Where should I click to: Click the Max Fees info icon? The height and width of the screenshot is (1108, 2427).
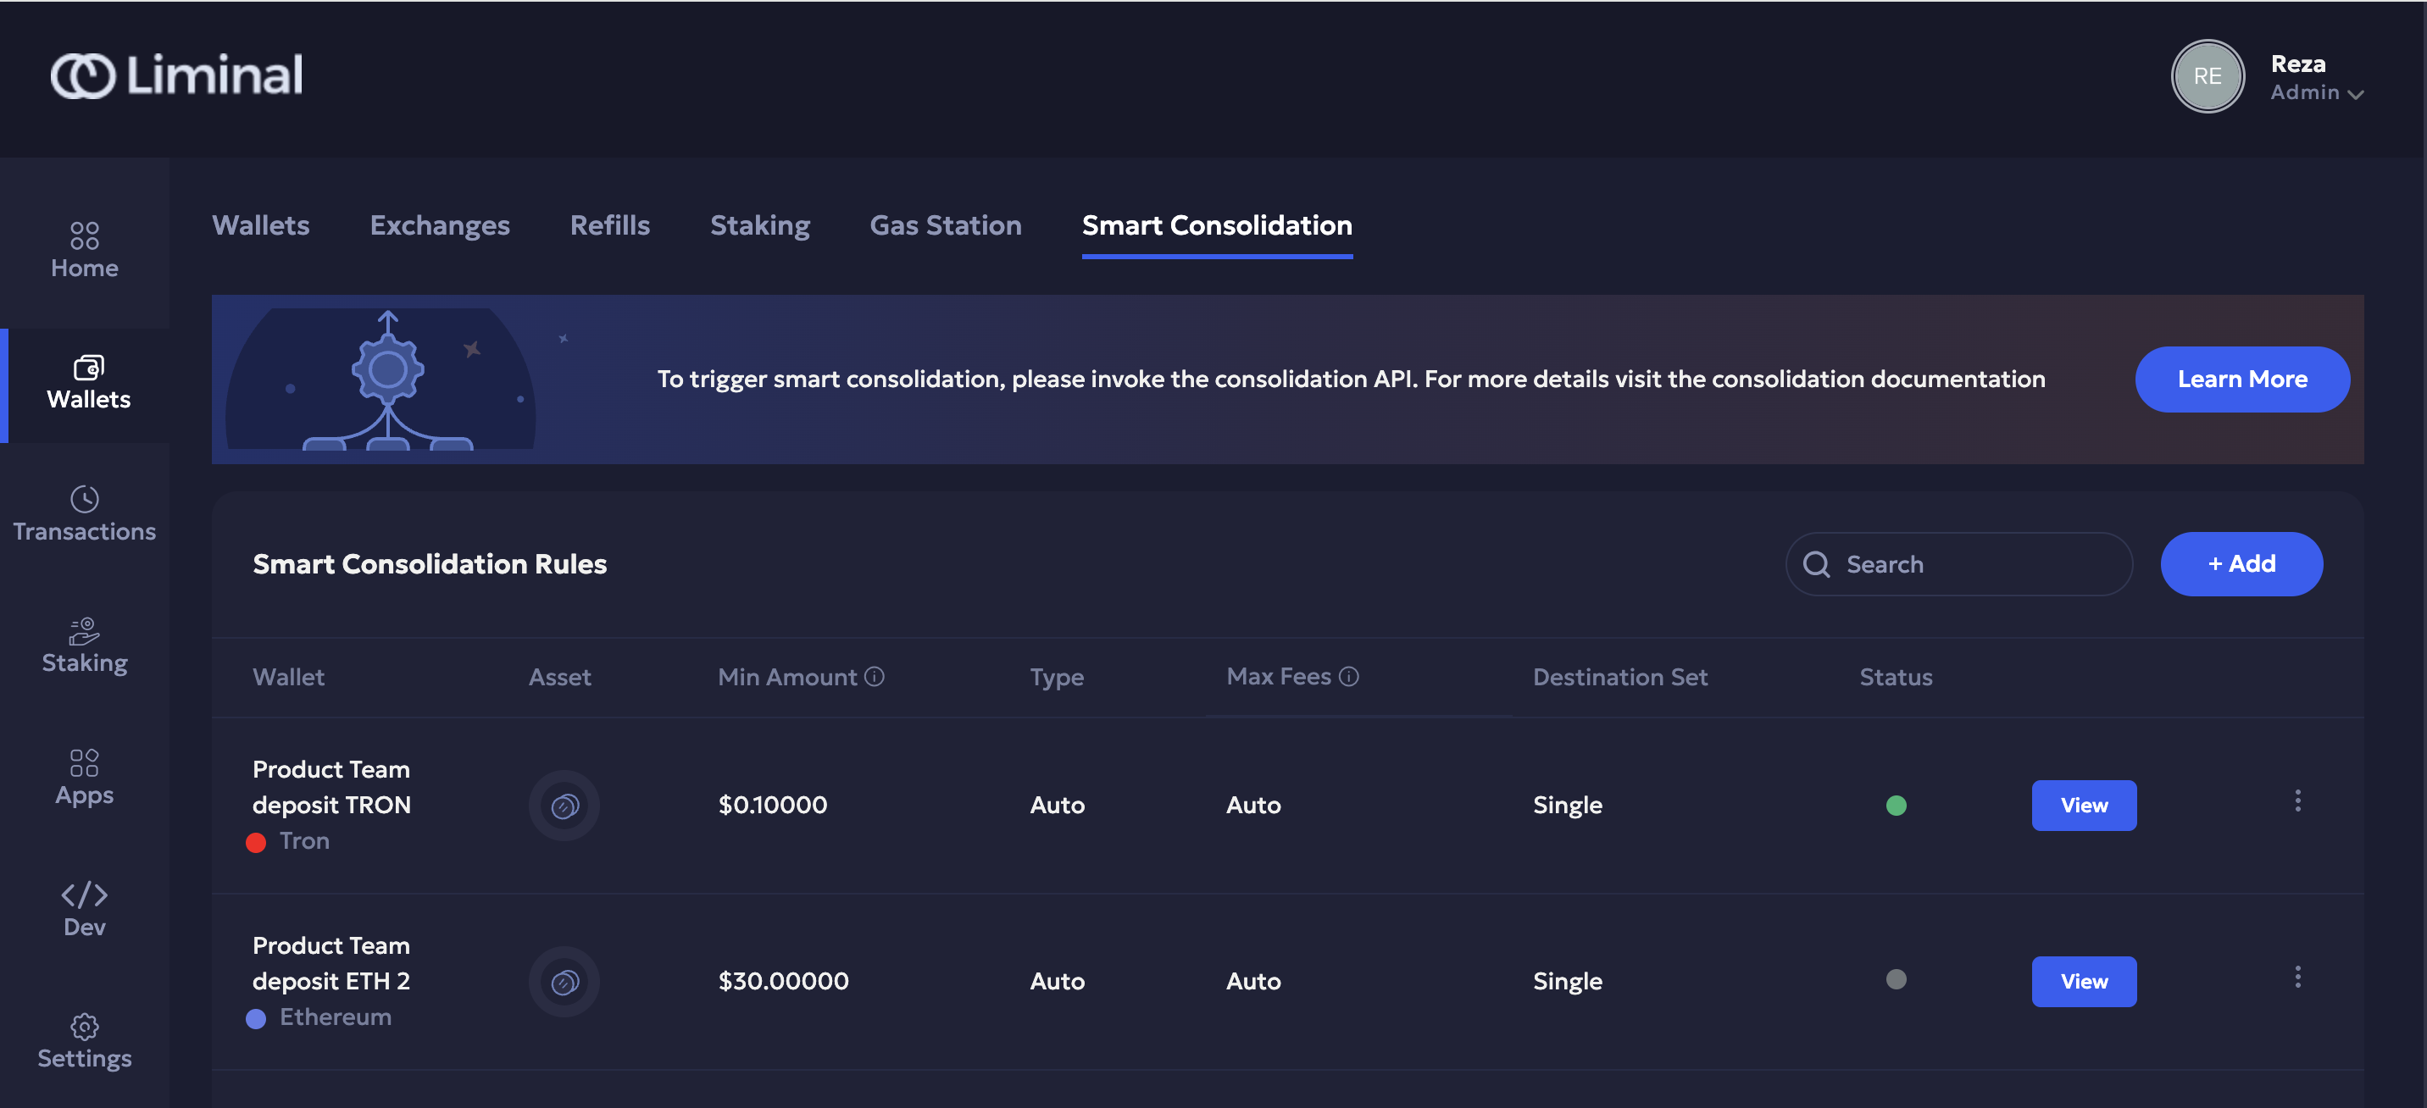click(x=1348, y=677)
